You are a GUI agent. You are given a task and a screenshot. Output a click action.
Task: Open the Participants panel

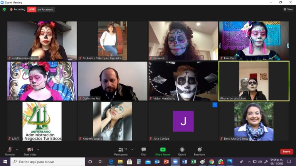(120, 151)
